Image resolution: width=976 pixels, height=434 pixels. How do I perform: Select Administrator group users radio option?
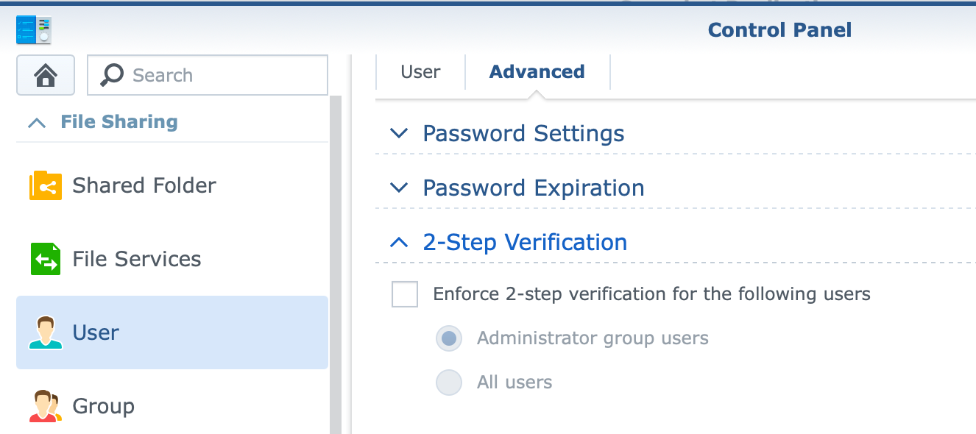pyautogui.click(x=449, y=338)
